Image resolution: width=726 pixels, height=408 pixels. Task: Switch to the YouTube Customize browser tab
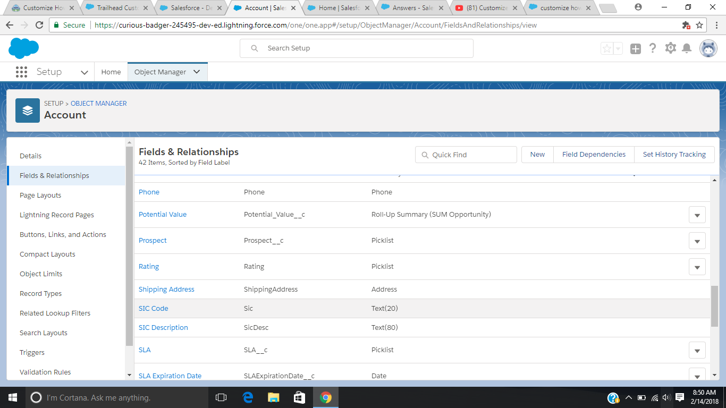(x=486, y=8)
